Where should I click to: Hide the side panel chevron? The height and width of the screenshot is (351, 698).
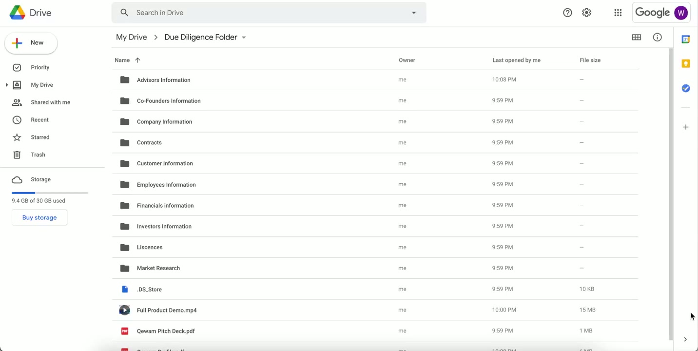click(685, 339)
